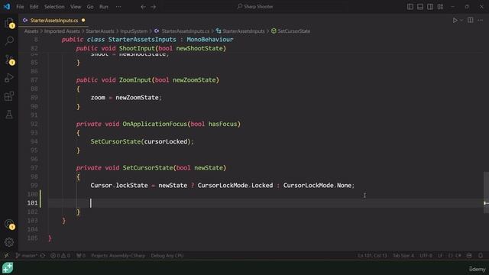The image size is (489, 275).
Task: Click the sticky header ShootInput method line
Action: coord(151,48)
